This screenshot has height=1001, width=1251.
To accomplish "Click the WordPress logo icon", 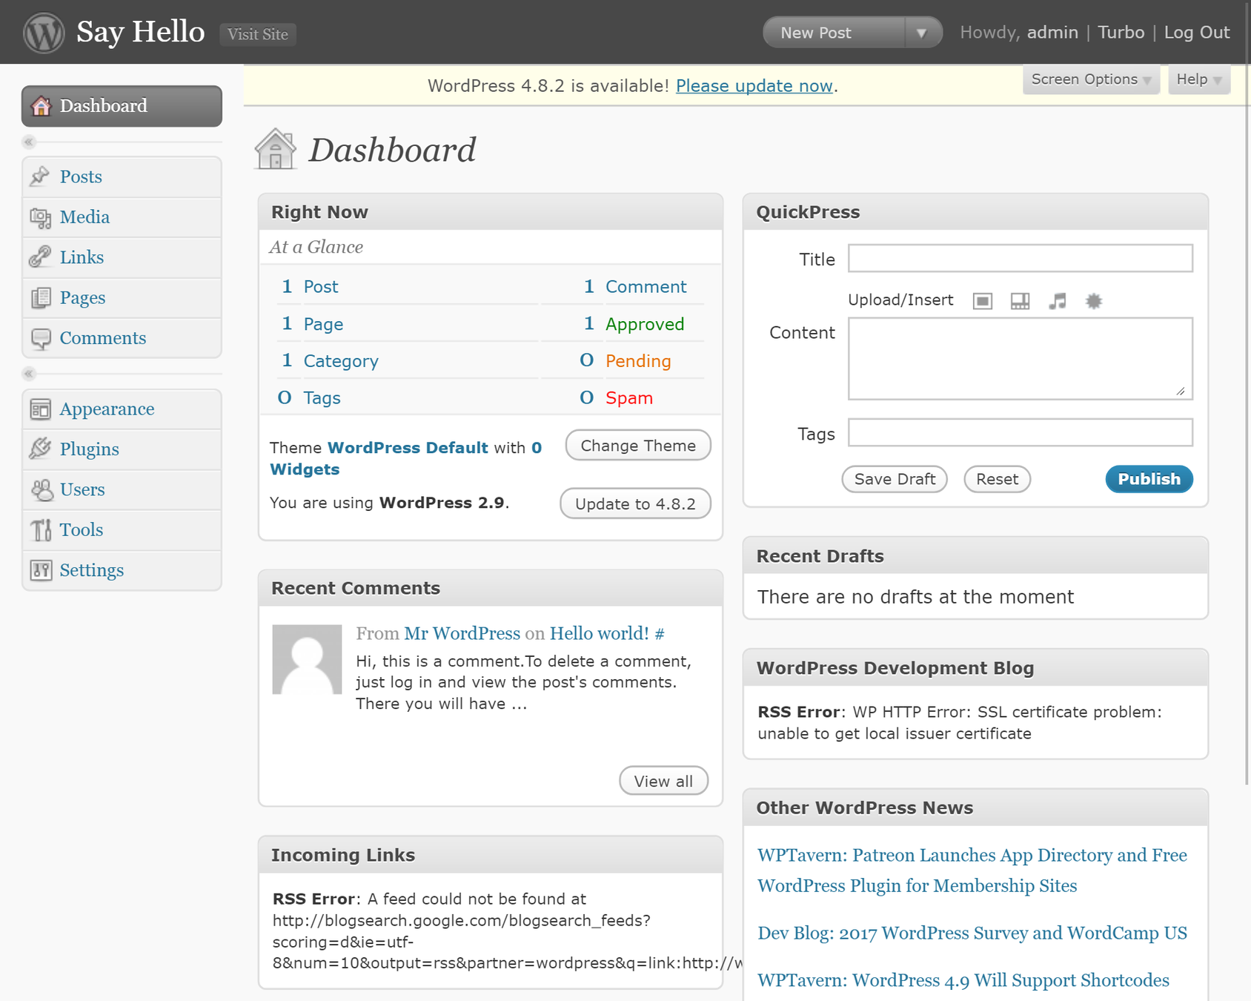I will point(44,33).
